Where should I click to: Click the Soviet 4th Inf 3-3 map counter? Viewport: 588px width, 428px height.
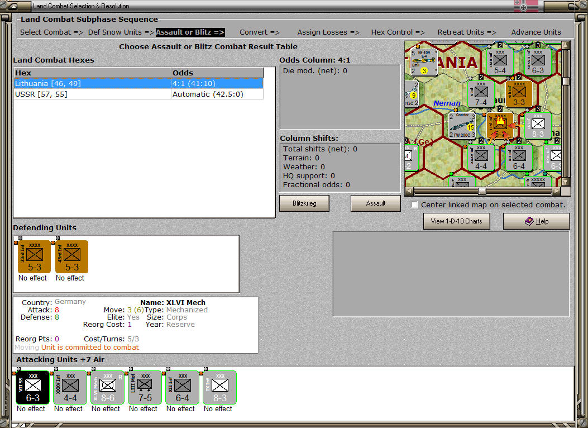pos(519,94)
